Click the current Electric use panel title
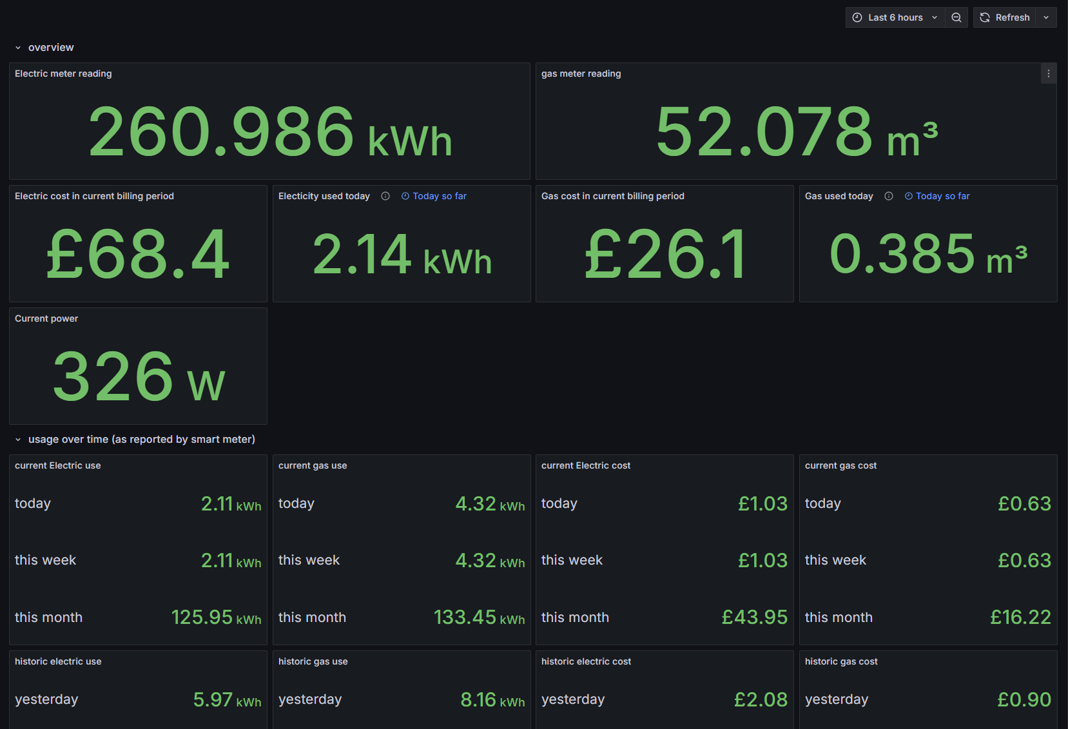 click(x=58, y=465)
